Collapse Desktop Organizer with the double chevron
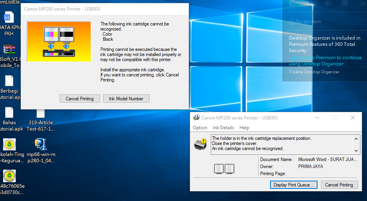367x201 pixels. pos(362,3)
